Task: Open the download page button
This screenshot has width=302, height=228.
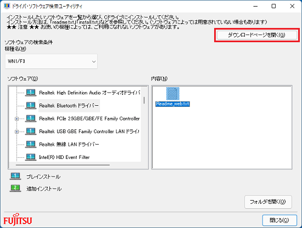Action: (256, 35)
